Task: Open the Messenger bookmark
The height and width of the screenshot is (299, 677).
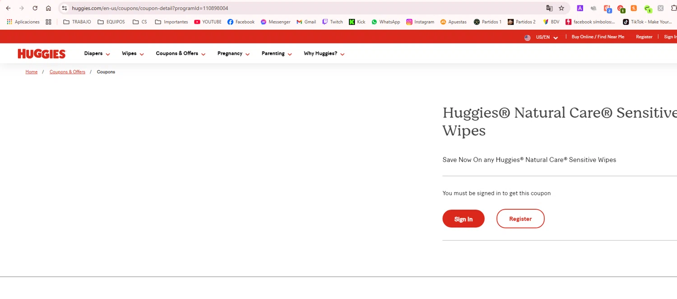Action: pos(275,22)
